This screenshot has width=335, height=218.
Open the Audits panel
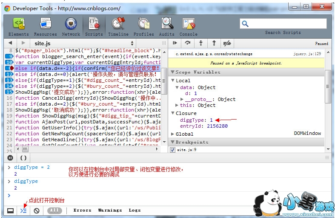click(166, 26)
